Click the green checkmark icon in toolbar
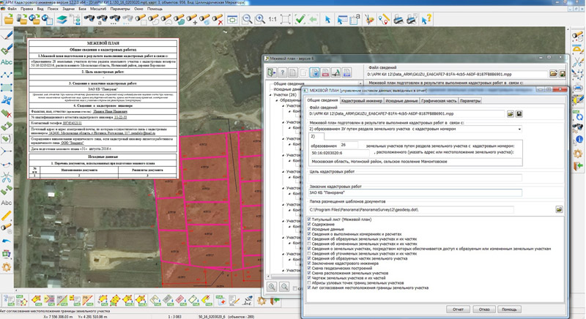 pyautogui.click(x=300, y=18)
